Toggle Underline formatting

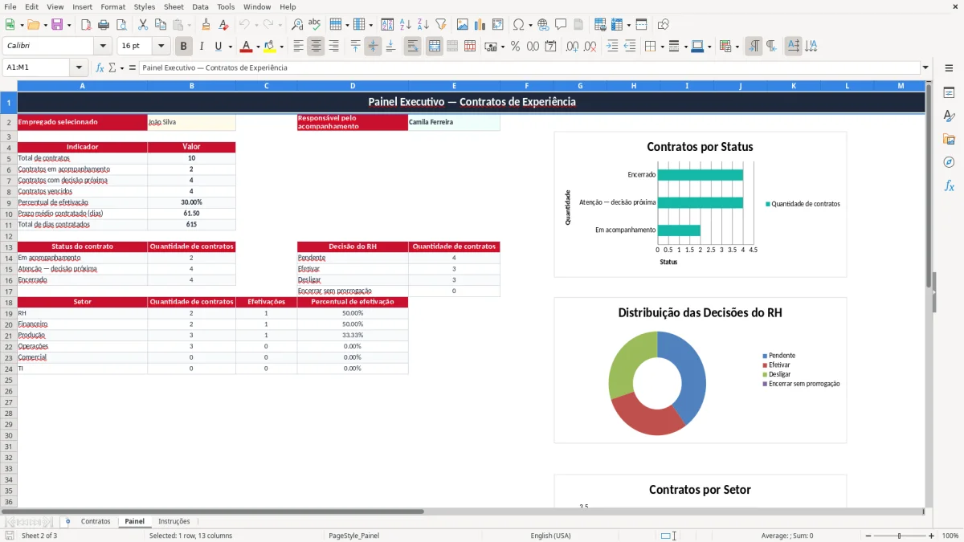tap(218, 47)
